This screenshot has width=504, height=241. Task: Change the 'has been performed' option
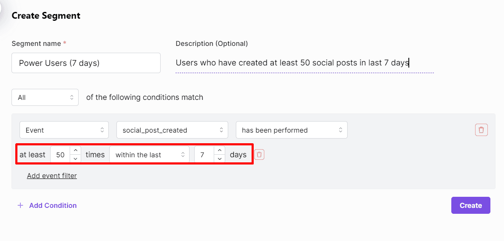(292, 130)
